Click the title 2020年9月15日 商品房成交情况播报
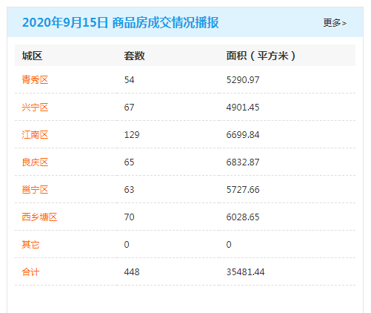371x313 pixels. [121, 22]
